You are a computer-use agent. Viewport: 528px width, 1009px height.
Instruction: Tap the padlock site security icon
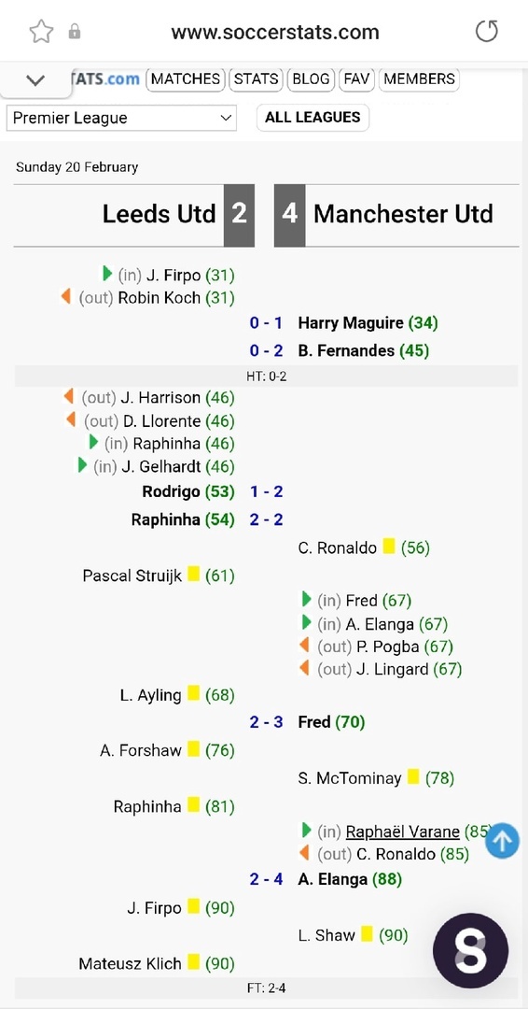75,32
